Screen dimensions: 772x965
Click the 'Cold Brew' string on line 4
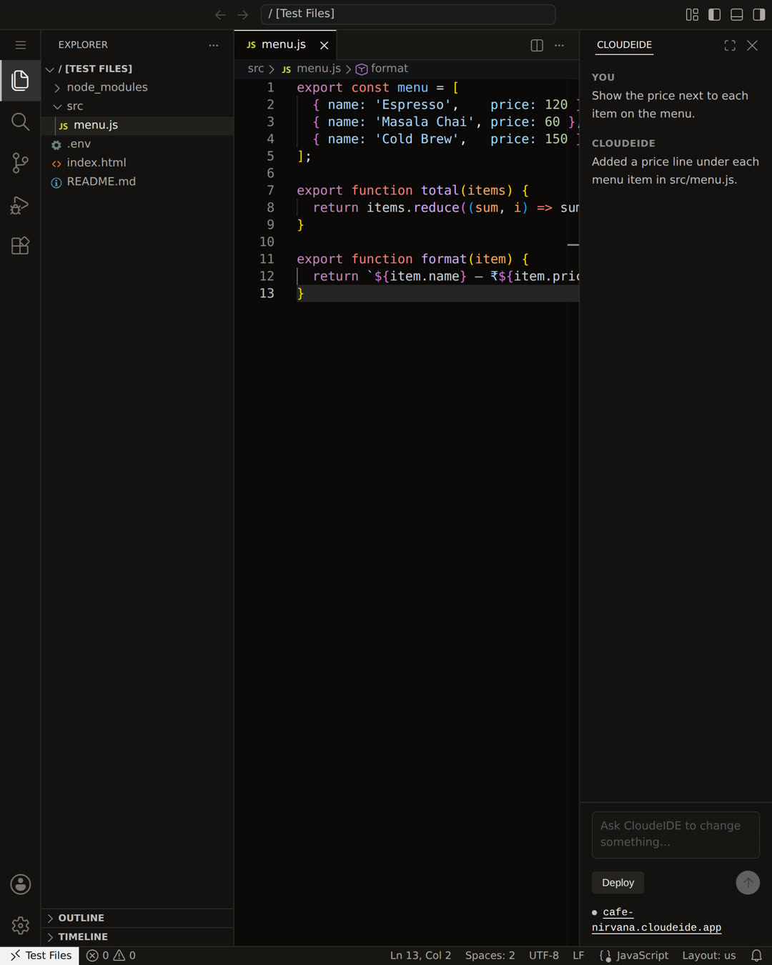coord(417,139)
